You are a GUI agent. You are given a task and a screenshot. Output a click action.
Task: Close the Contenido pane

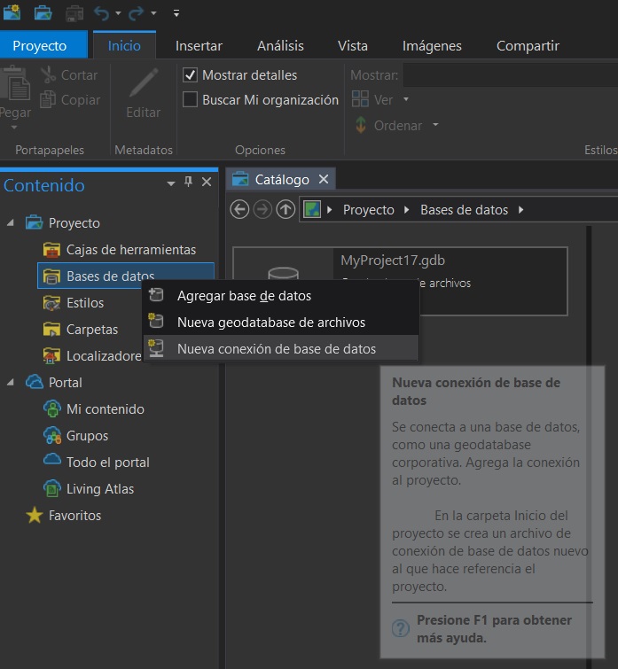pyautogui.click(x=207, y=183)
